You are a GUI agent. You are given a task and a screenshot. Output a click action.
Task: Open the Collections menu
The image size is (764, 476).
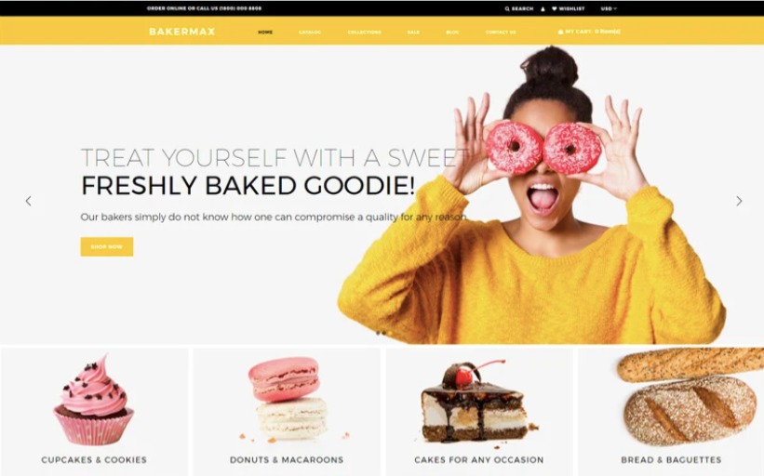pyautogui.click(x=365, y=33)
